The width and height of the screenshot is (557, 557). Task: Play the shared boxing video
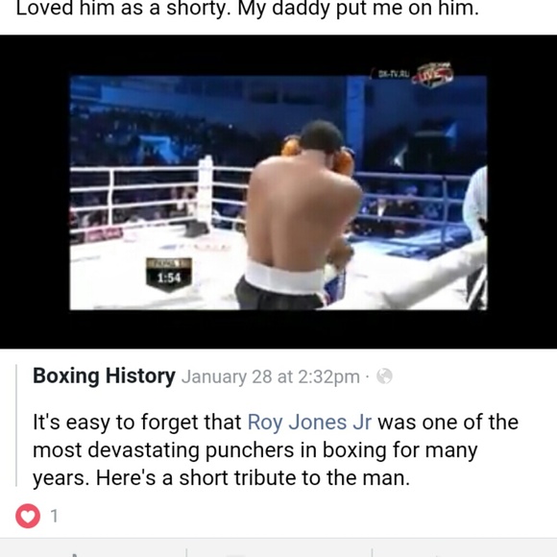278,192
